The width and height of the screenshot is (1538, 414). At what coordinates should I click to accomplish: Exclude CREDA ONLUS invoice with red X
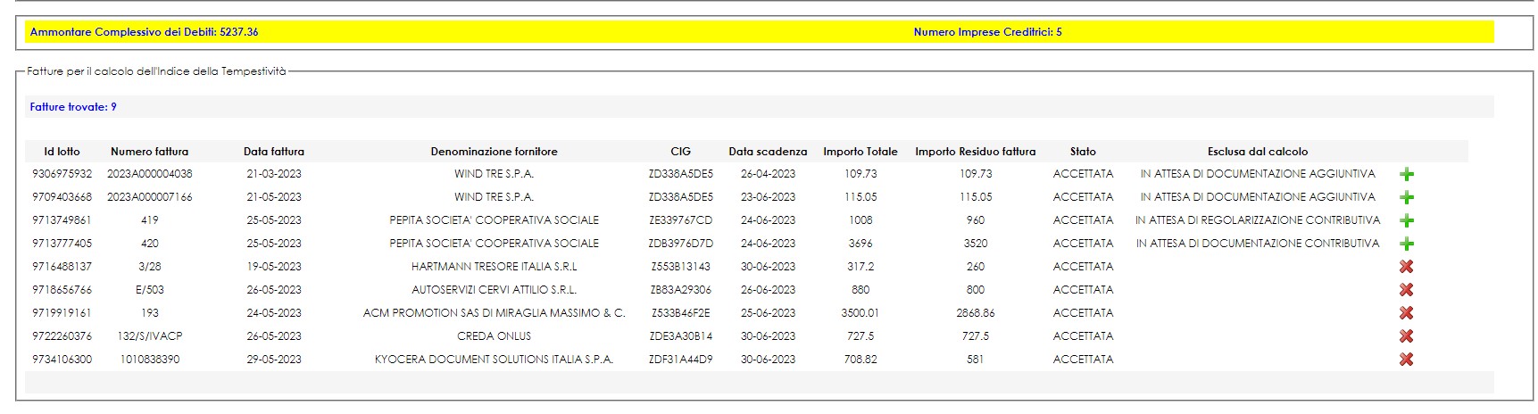pos(1406,336)
